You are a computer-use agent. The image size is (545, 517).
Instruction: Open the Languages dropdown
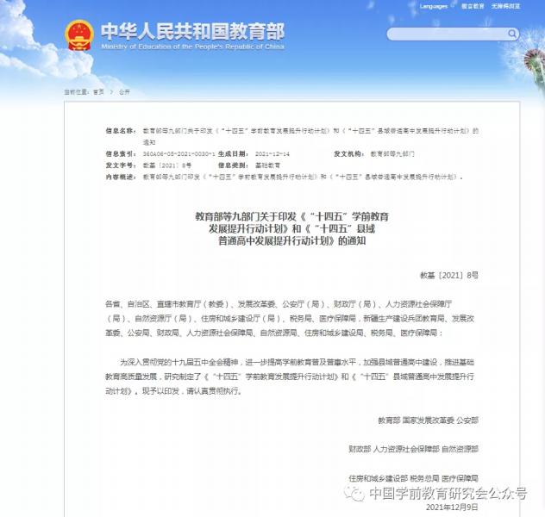436,6
